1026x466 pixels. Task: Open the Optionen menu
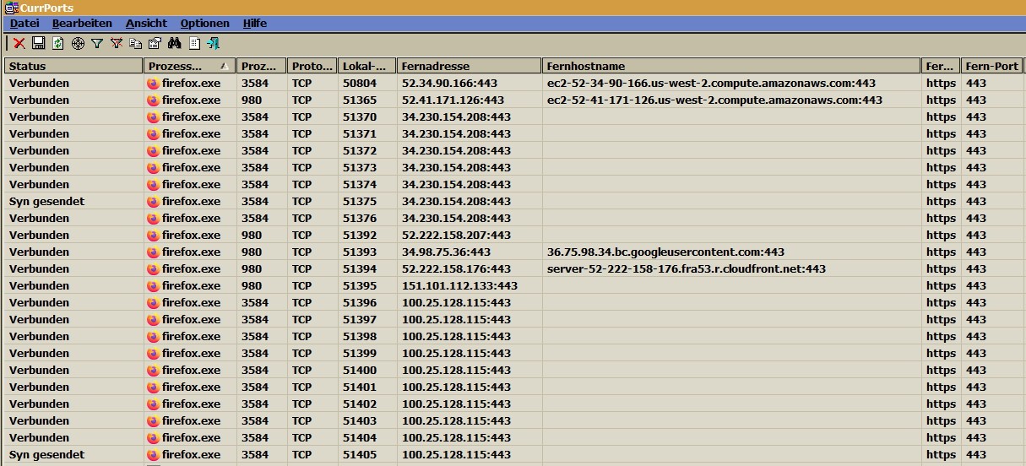[x=205, y=24]
